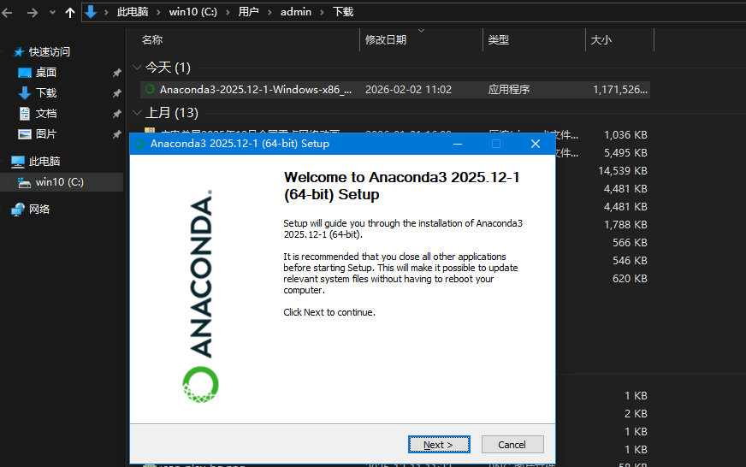This screenshot has width=746, height=467.
Task: Open the recent locations dropdown arrow
Action: click(x=52, y=12)
